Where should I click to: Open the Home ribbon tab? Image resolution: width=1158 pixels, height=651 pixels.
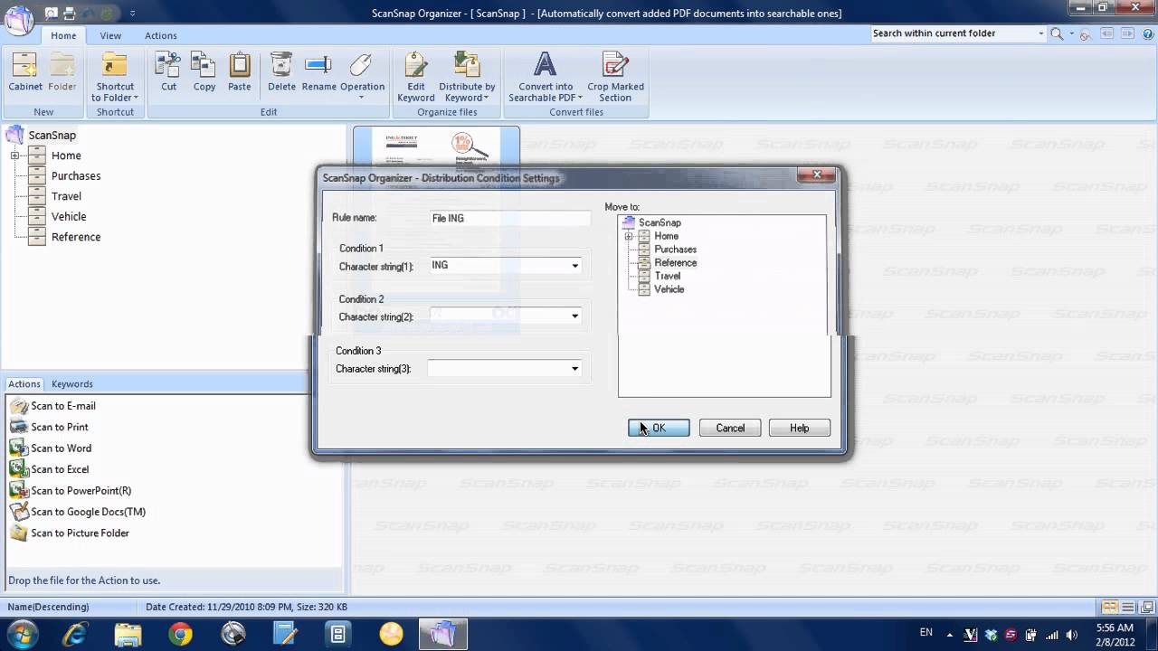coord(63,35)
